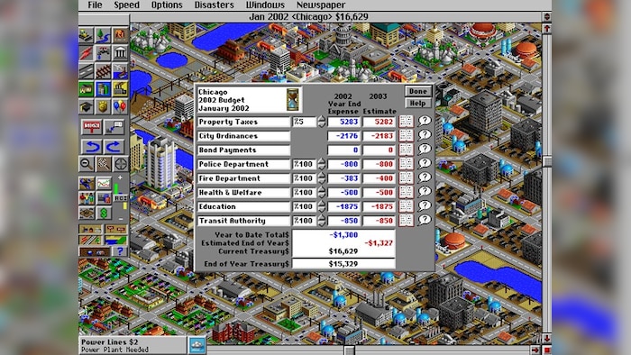631x355 pixels.
Task: Choose the rail tracks tool
Action: tap(104, 71)
